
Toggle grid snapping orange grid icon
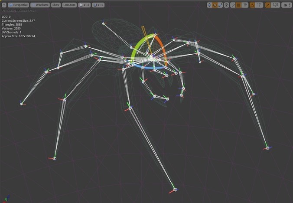pyautogui.click(x=238, y=5)
